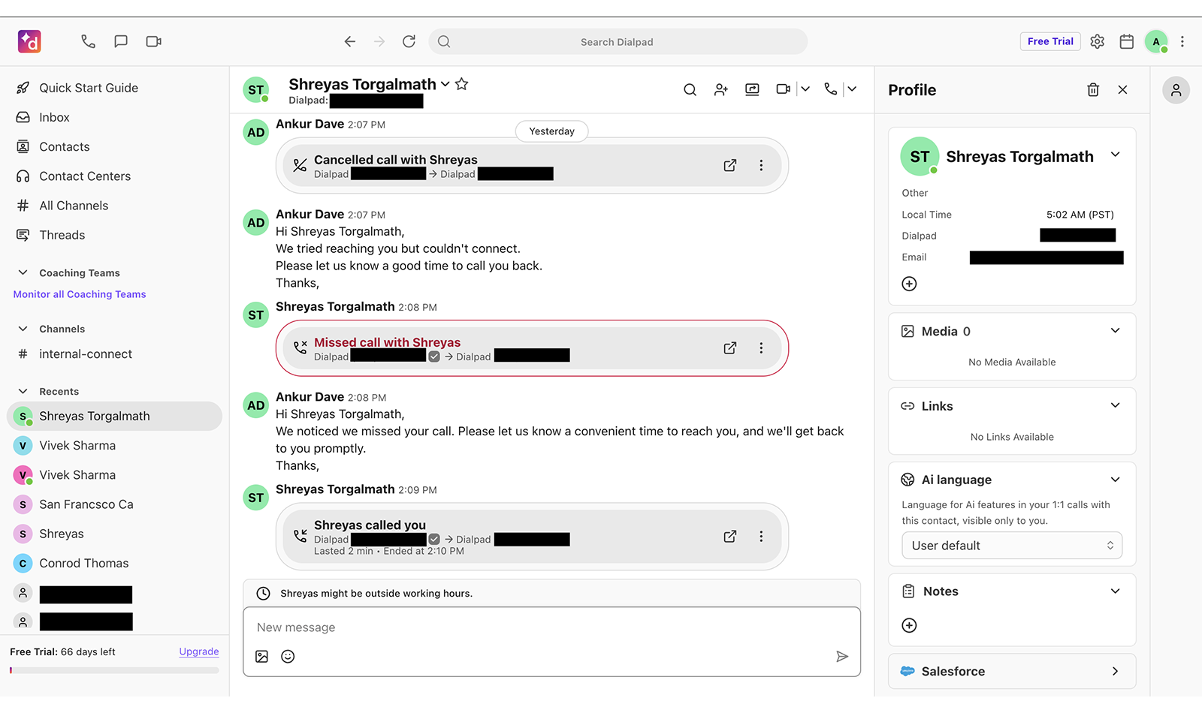Close the Profile panel

point(1122,90)
